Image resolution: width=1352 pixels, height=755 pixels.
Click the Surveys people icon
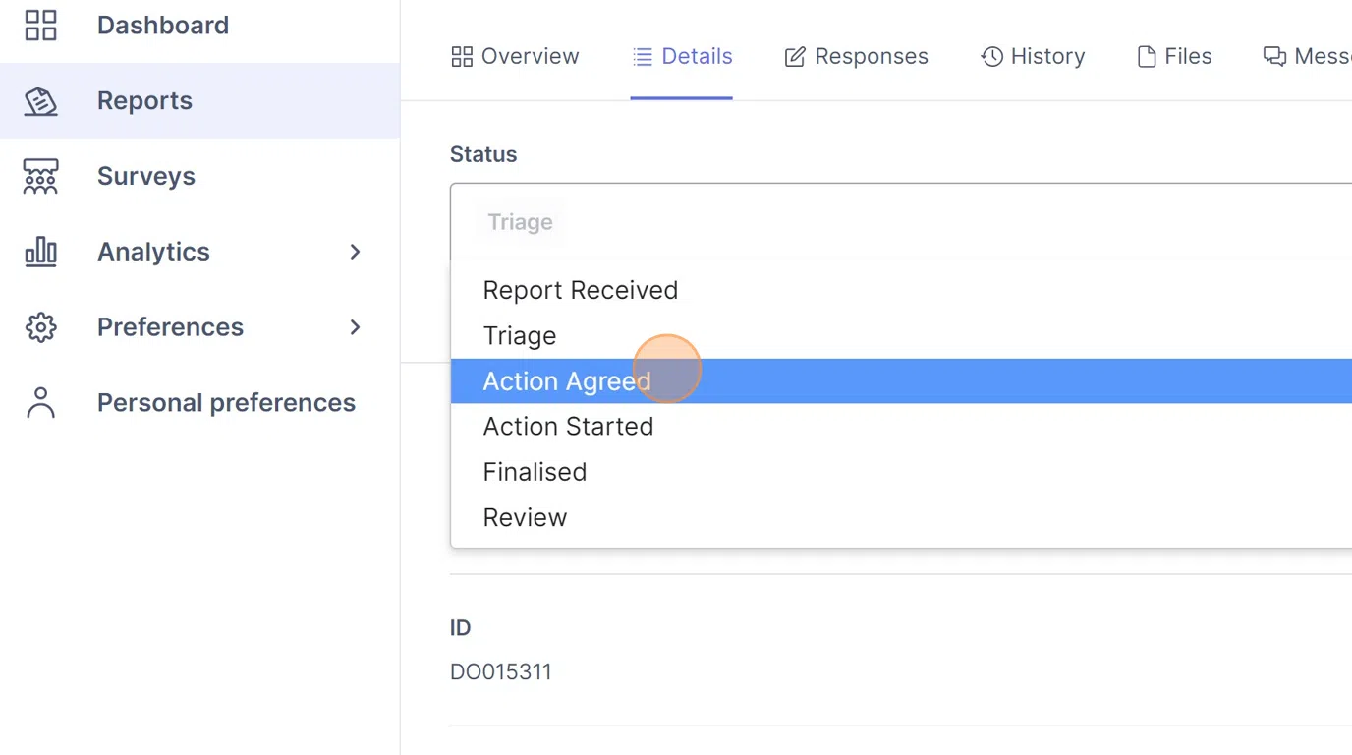click(x=40, y=177)
